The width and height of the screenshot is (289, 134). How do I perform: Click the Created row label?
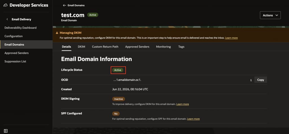[x=66, y=89]
